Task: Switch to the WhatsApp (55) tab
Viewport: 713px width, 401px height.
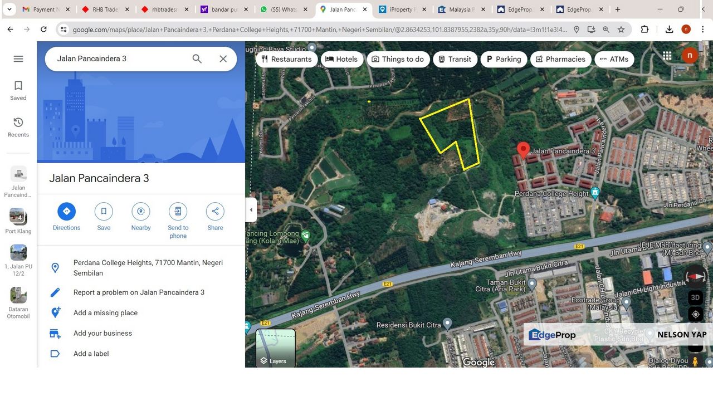Action: pos(284,9)
